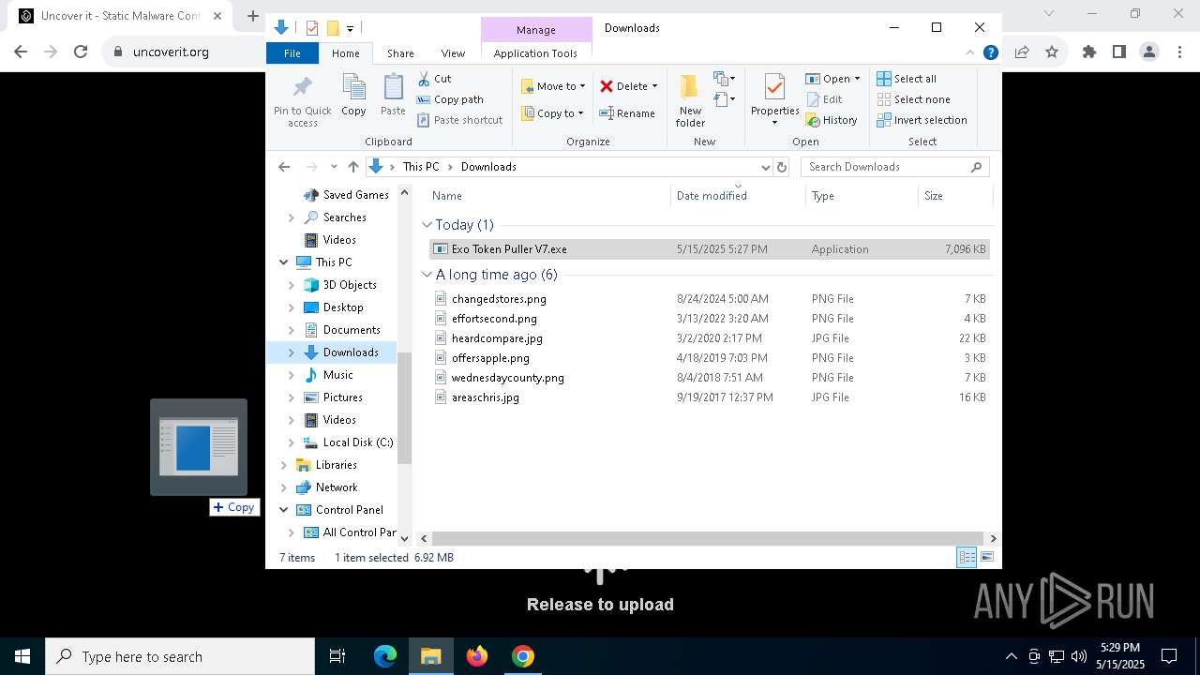Collapse the ribbon with the chevron

[970, 53]
